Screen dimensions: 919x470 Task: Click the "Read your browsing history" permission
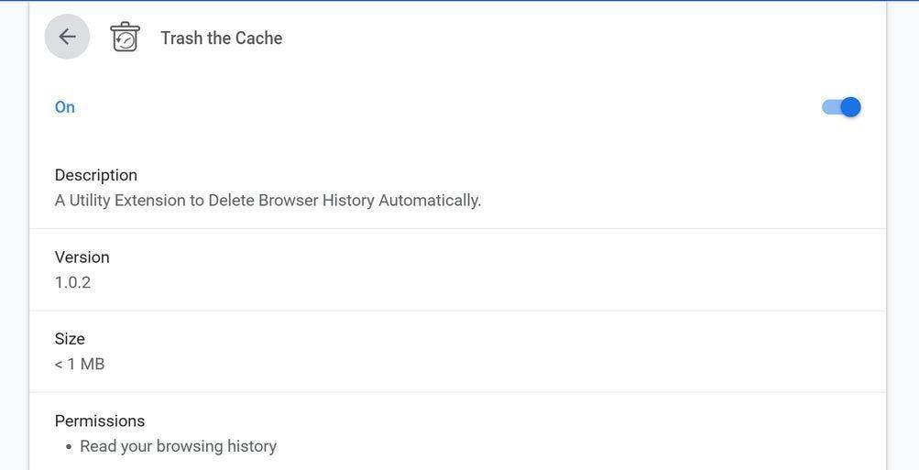coord(178,446)
